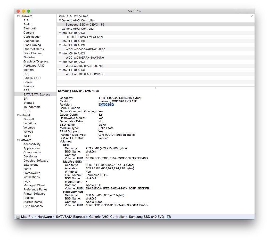Open Memory info
Screen dimensions: 269x240
coord(29,69)
